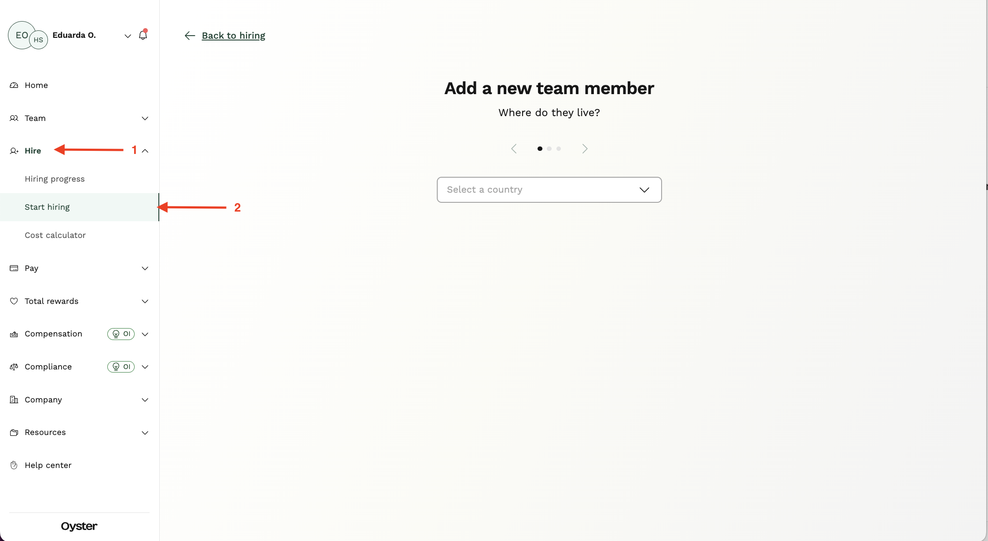Select Cost calculator under Hire
The height and width of the screenshot is (541, 988).
(55, 235)
